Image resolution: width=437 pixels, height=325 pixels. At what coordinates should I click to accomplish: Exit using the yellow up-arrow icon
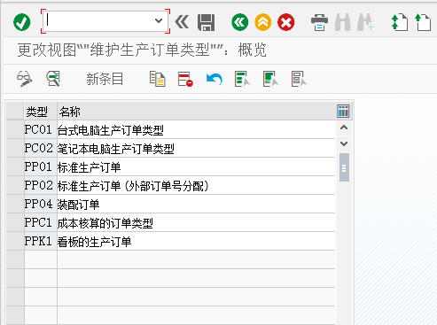(x=263, y=22)
